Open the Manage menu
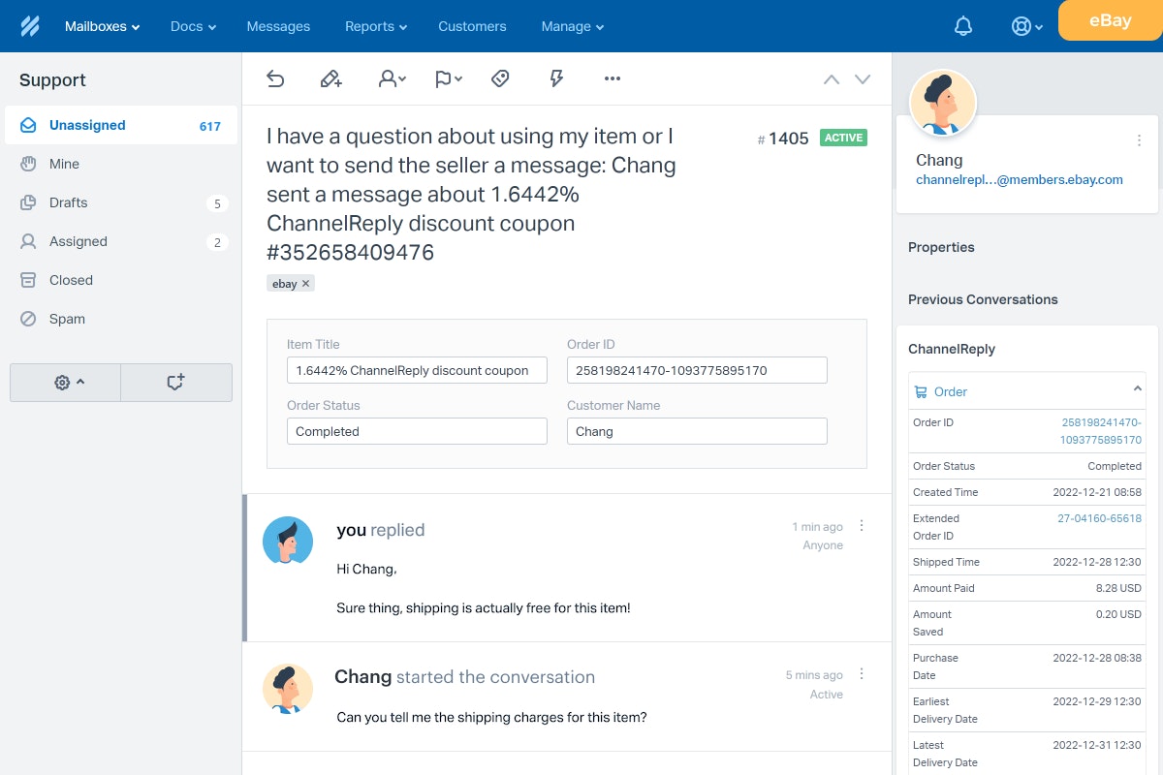Viewport: 1163px width, 775px height. pyautogui.click(x=573, y=26)
